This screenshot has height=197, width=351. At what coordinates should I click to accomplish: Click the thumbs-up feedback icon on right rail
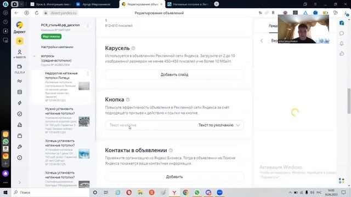click(342, 54)
